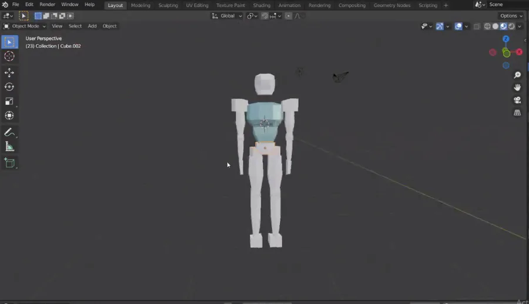
Task: Open the Global transform orientation dropdown
Action: [227, 16]
